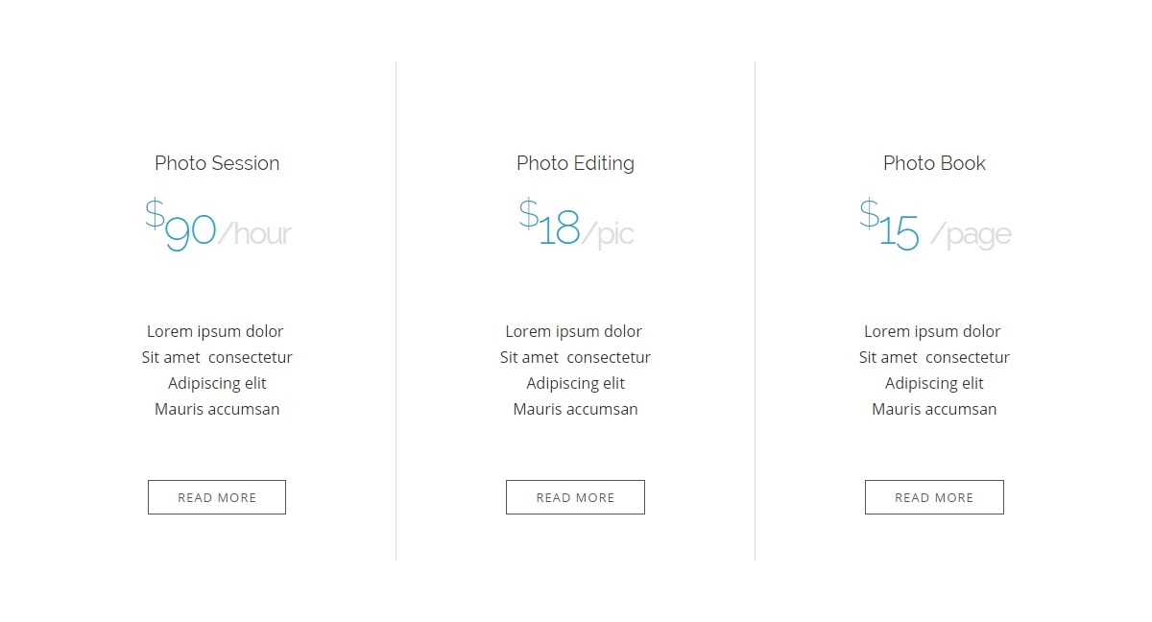
Task: Click Lorem ipsum dolor in Photo Session
Action: pos(215,331)
